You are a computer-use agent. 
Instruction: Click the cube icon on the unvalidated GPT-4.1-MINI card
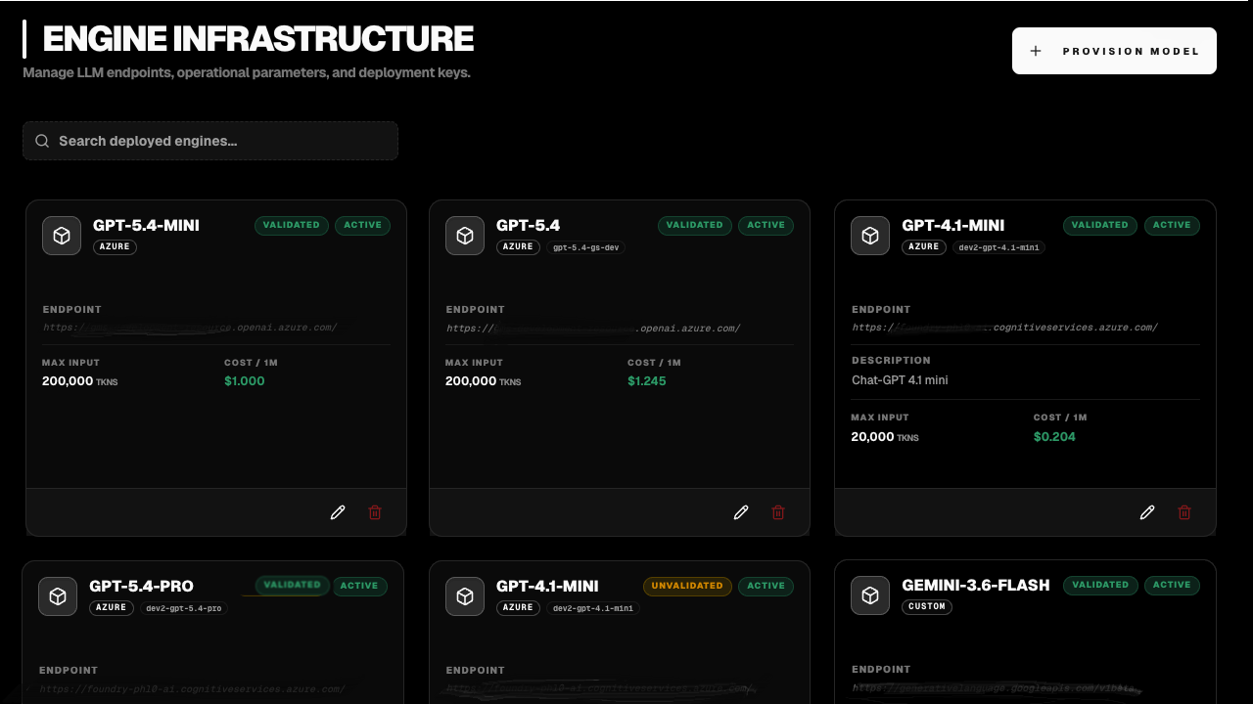coord(465,596)
